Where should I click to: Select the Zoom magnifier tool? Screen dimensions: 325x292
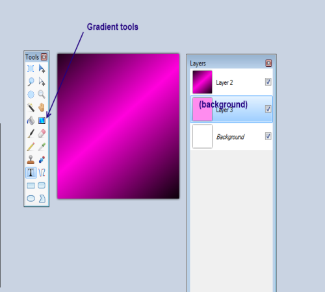coord(42,95)
